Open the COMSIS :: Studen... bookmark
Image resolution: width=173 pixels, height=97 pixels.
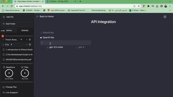(x=32, y=10)
